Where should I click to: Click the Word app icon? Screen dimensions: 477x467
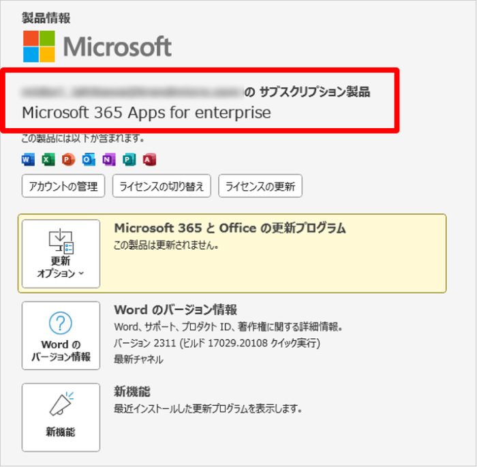(28, 160)
